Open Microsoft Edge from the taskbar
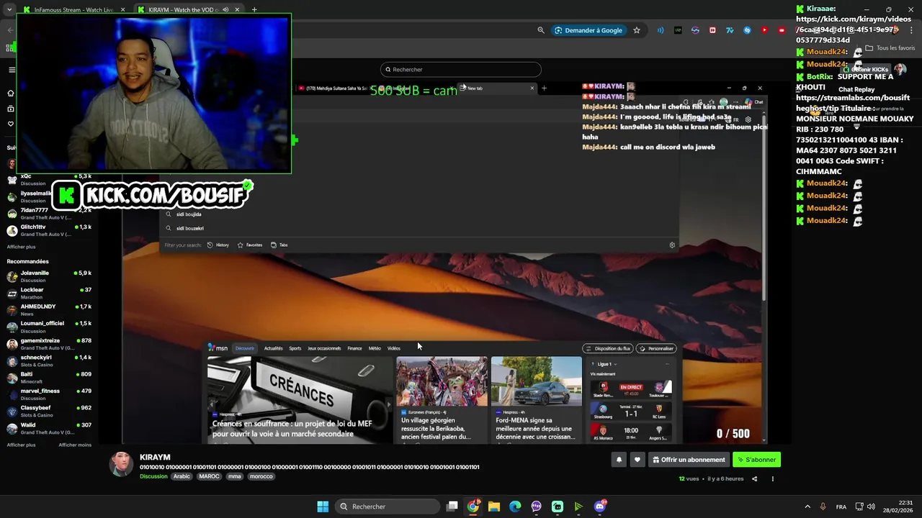The width and height of the screenshot is (922, 518). point(515,506)
